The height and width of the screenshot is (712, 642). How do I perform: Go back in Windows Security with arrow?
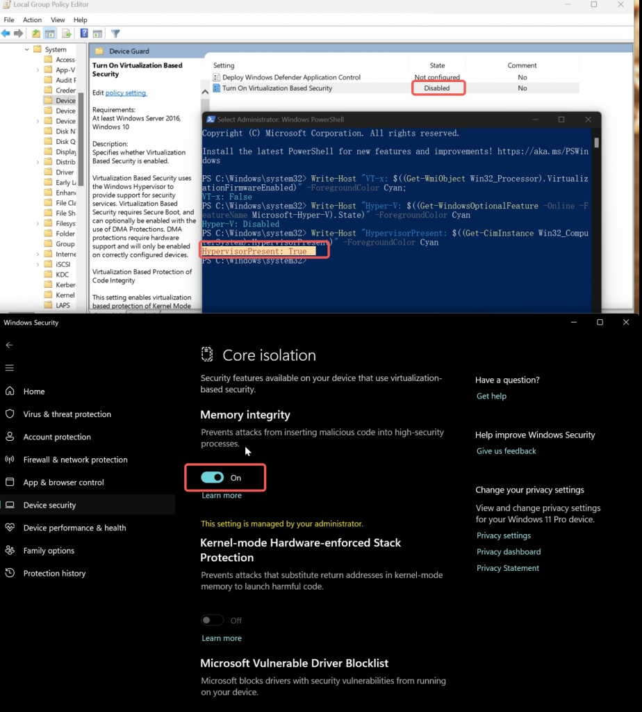pyautogui.click(x=9, y=345)
